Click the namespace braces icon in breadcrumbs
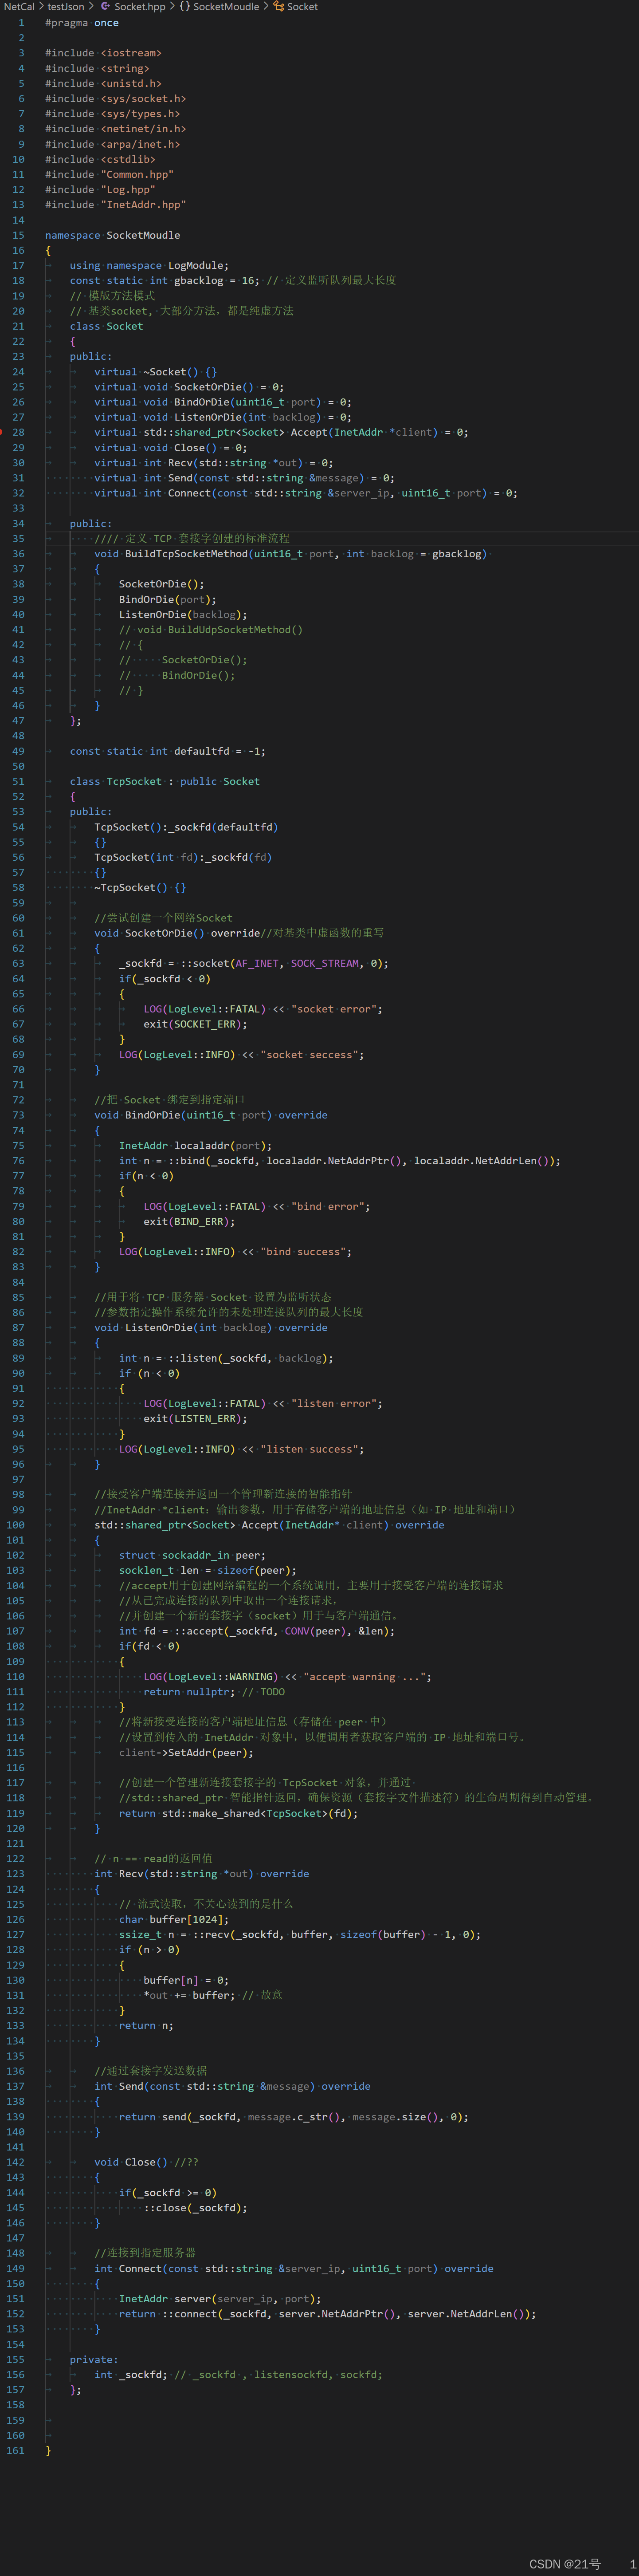 pos(184,7)
